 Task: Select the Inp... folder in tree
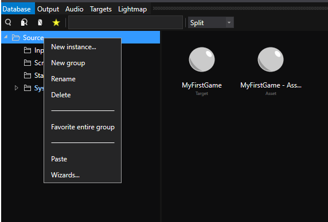point(33,50)
